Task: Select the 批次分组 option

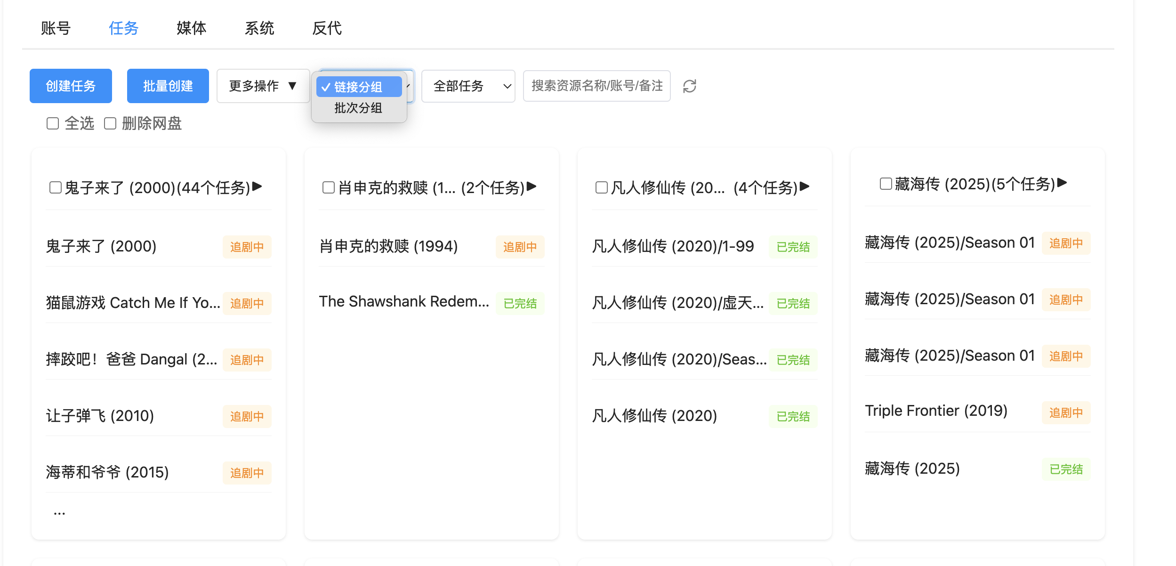Action: tap(359, 108)
